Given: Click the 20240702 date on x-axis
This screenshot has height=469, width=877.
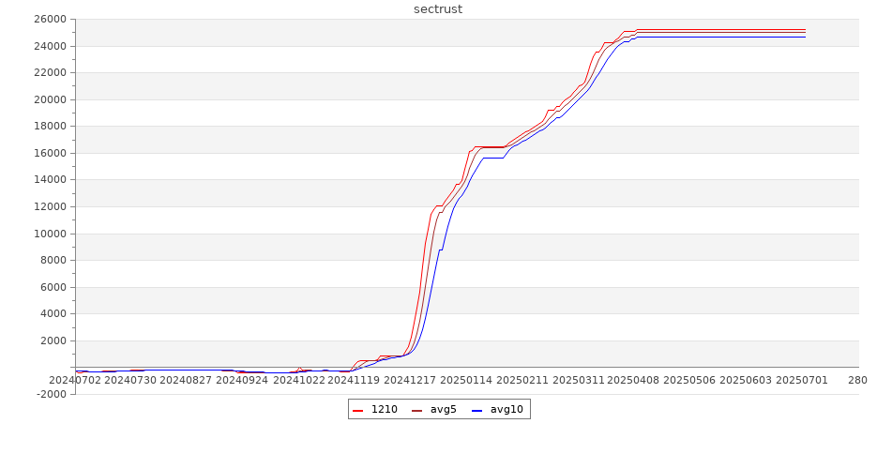Looking at the screenshot, I should pyautogui.click(x=75, y=380).
